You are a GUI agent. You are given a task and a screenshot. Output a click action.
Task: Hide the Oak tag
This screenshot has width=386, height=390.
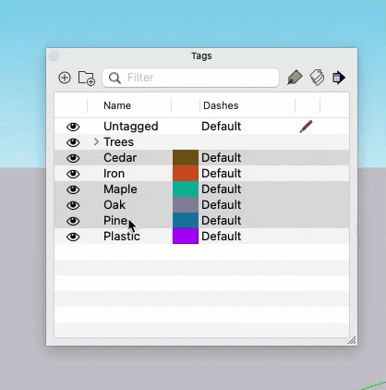coord(73,205)
